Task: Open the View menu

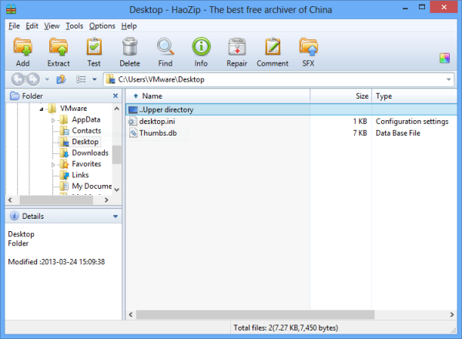Action: (52, 26)
